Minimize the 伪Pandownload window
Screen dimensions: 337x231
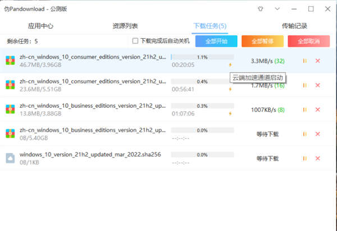294,9
